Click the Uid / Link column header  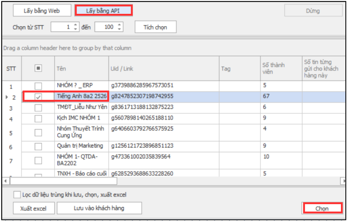coord(164,69)
